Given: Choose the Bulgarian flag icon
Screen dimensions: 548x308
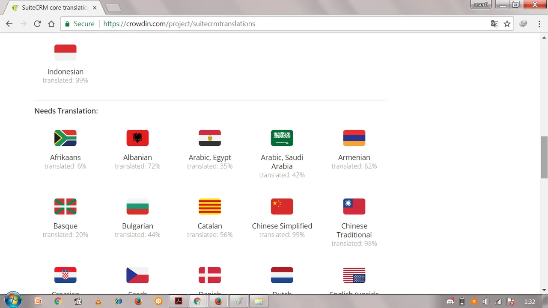Looking at the screenshot, I should [137, 207].
